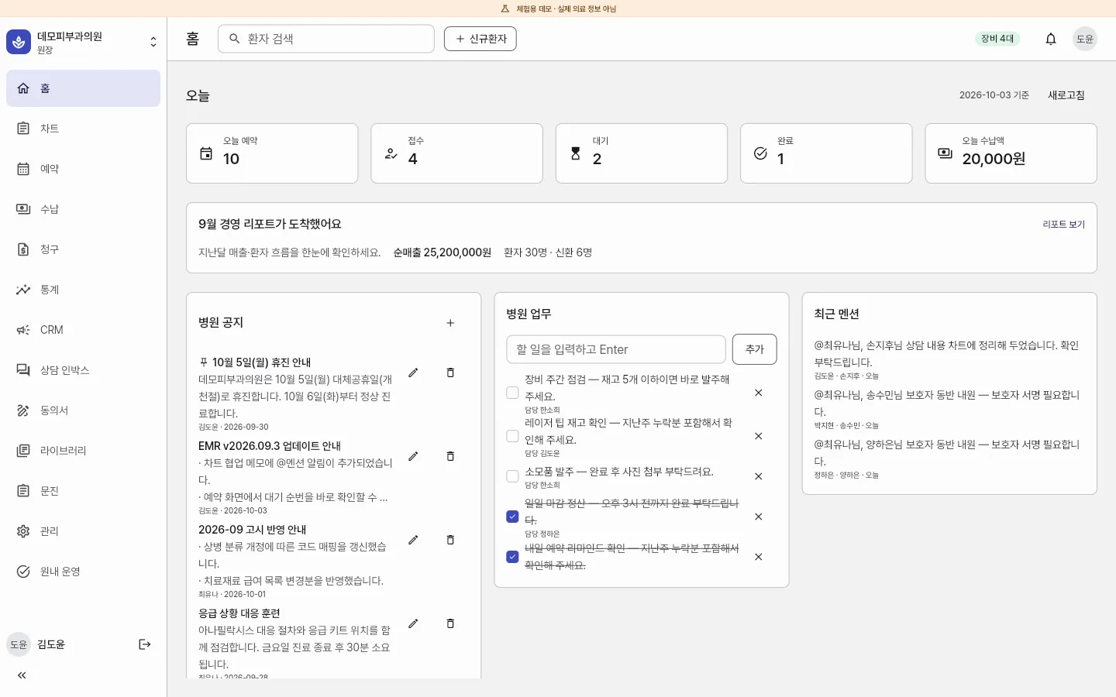Open the 송수민님 보호자 동반 내원 mention
The image size is (1116, 697).
(x=949, y=410)
